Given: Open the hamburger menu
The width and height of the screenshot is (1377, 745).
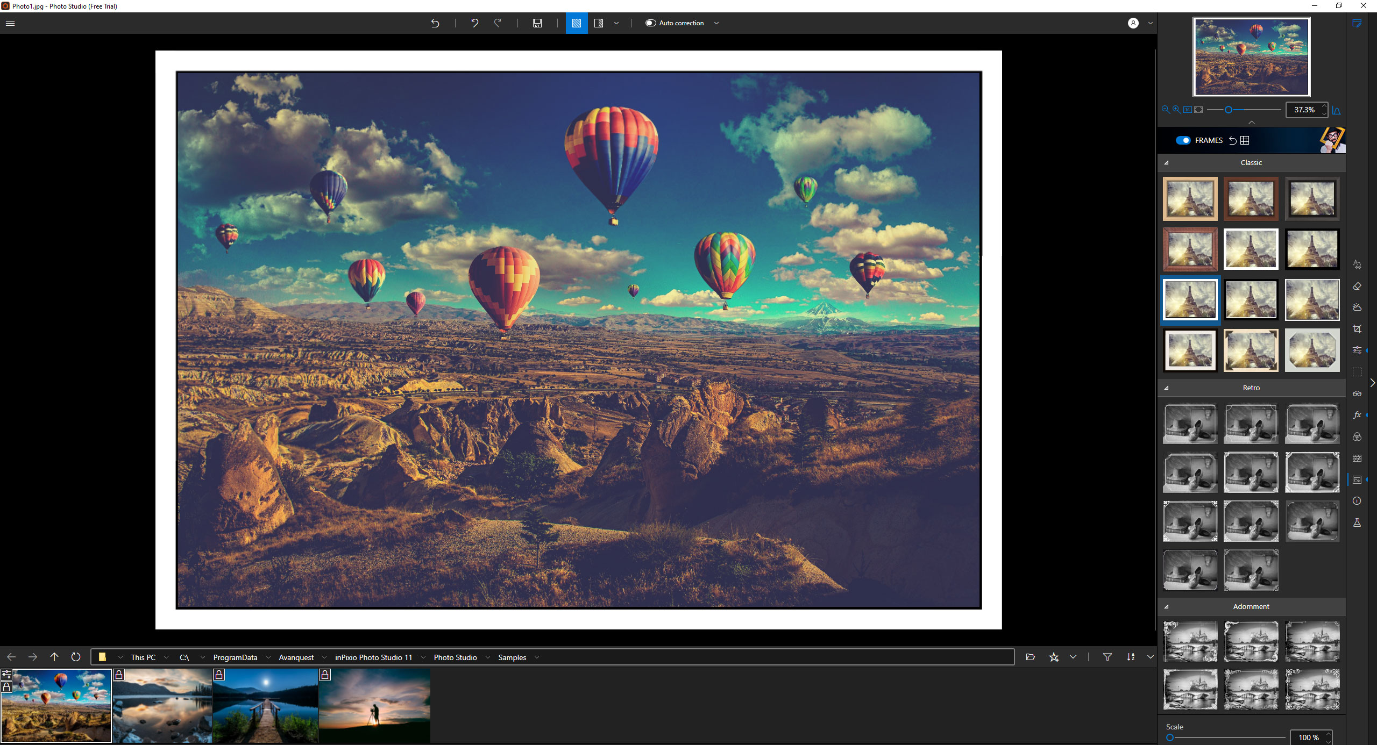Looking at the screenshot, I should tap(10, 23).
